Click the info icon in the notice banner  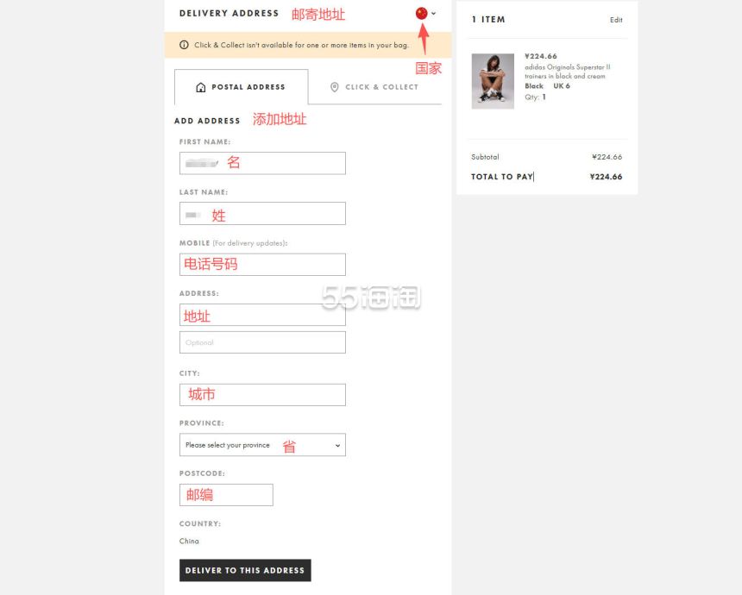[184, 45]
